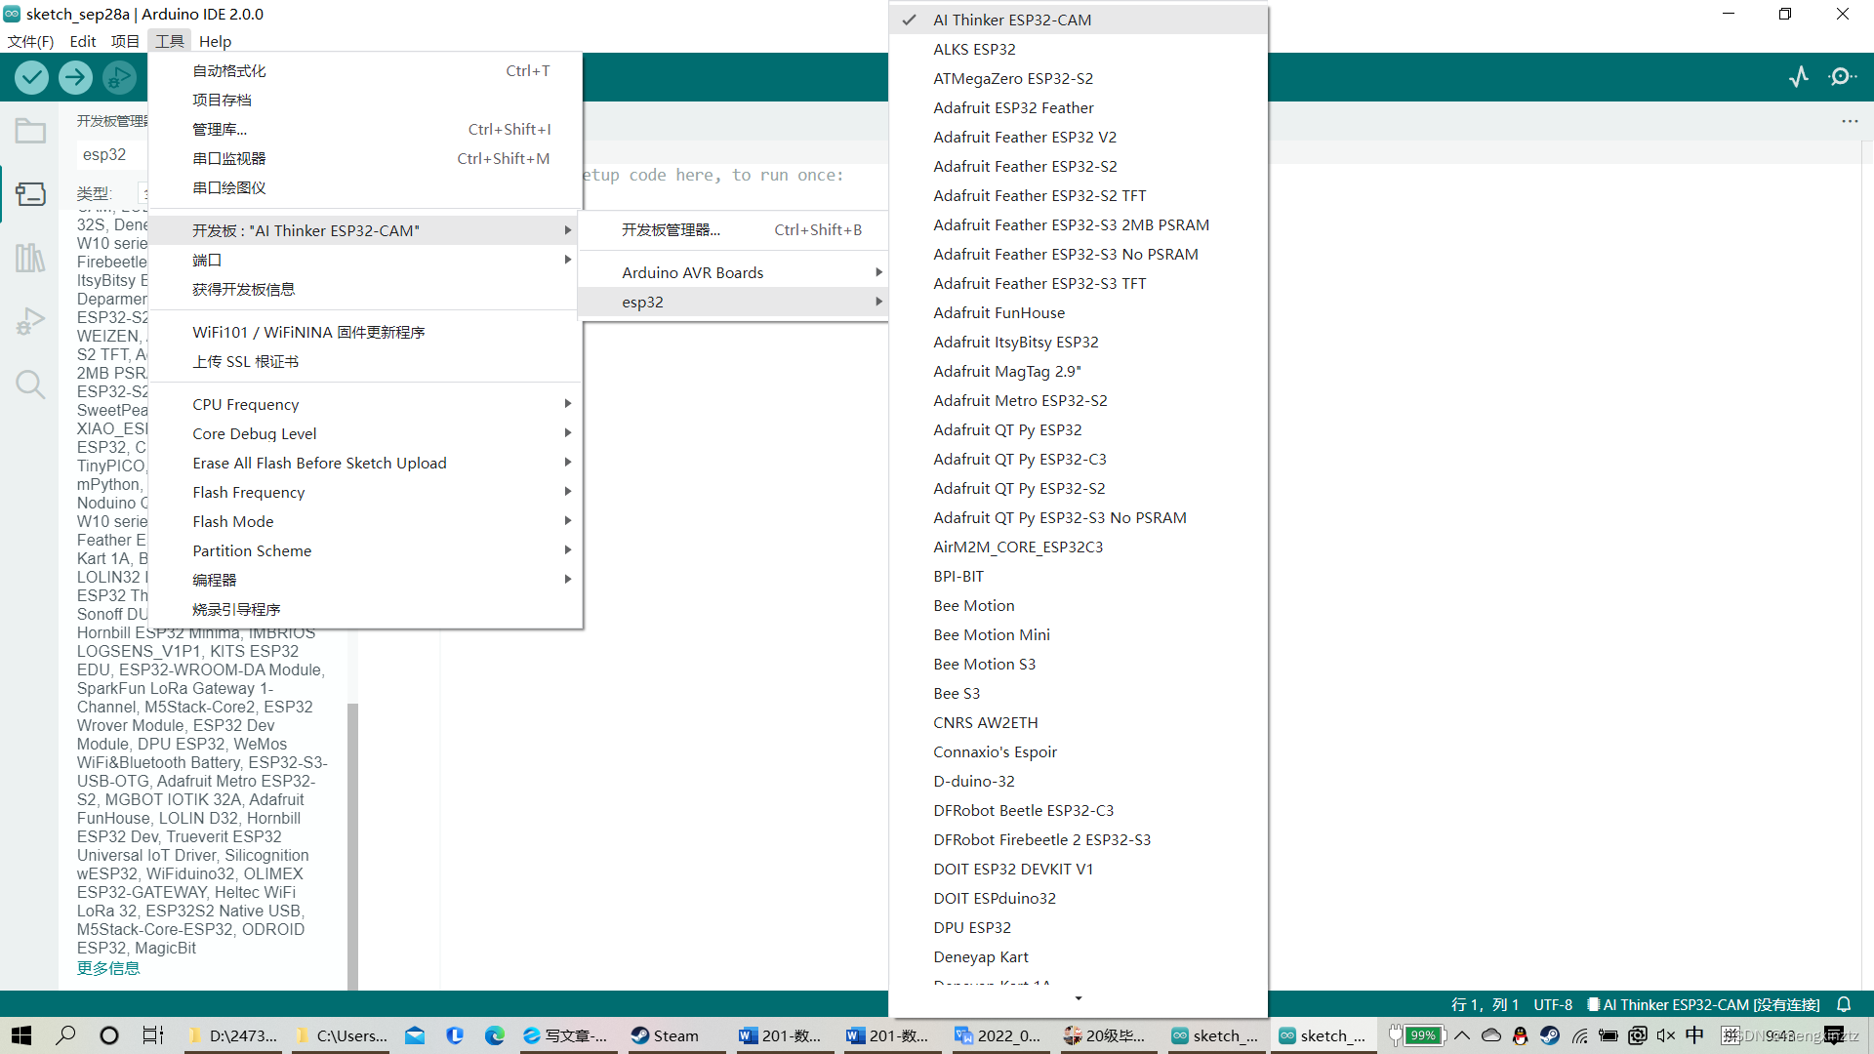Click the Upload arrow button
This screenshot has width=1874, height=1054.
tap(75, 76)
